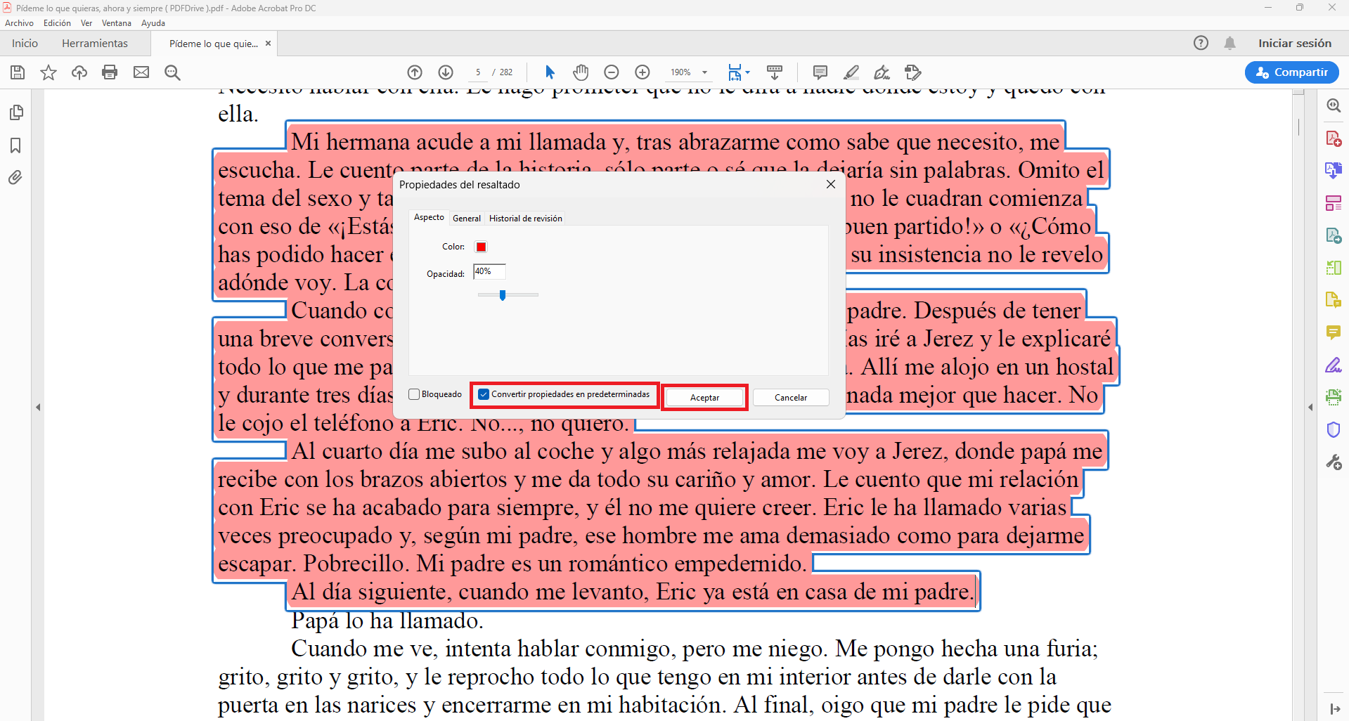Open Protect shield tool in sidebar

pos(1334,429)
